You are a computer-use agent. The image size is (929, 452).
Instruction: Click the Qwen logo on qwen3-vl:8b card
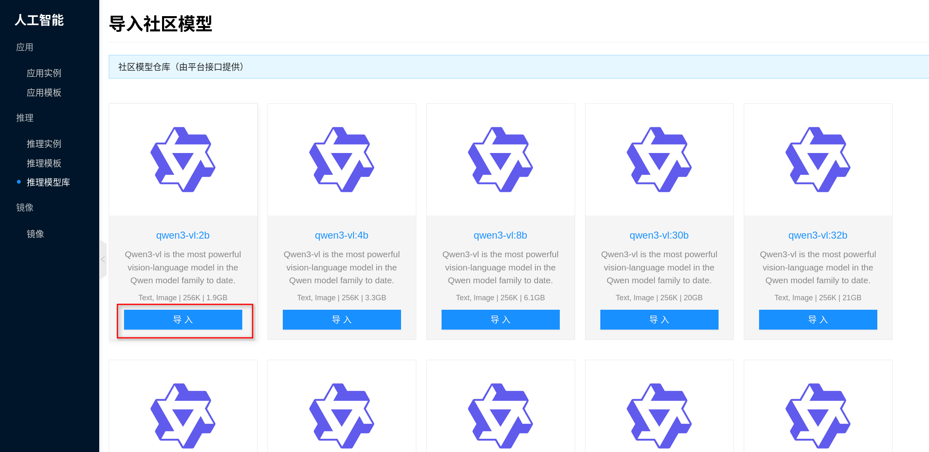coord(500,160)
